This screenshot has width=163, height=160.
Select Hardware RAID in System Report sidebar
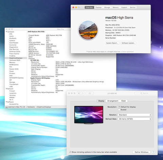[15, 60]
